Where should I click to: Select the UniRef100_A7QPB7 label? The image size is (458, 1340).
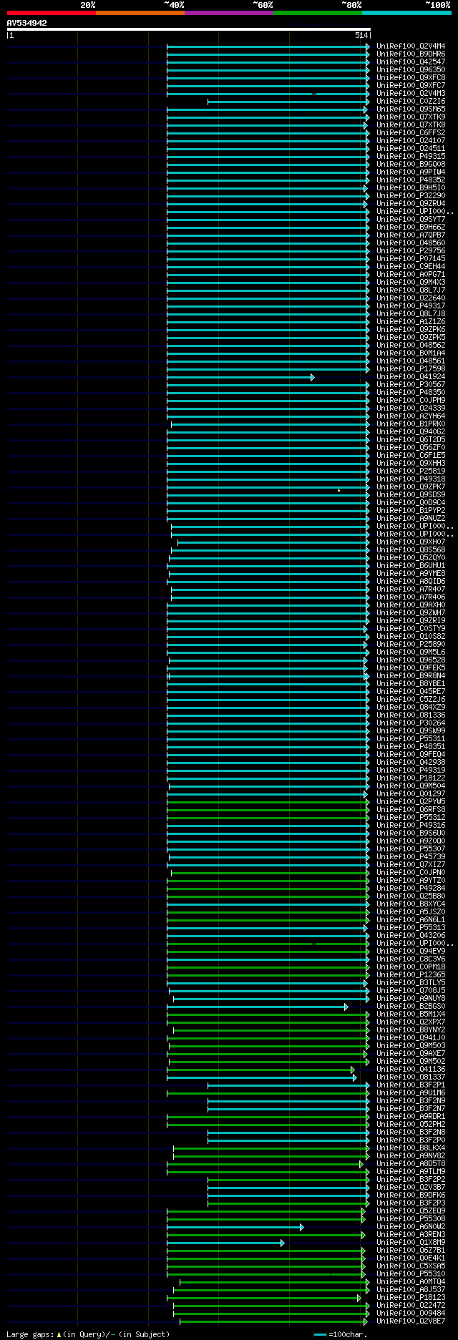coord(411,235)
